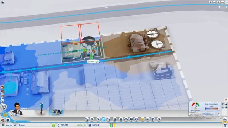This screenshot has width=228, height=128.
Task: Click the green water level indicator
Action: point(91,55)
